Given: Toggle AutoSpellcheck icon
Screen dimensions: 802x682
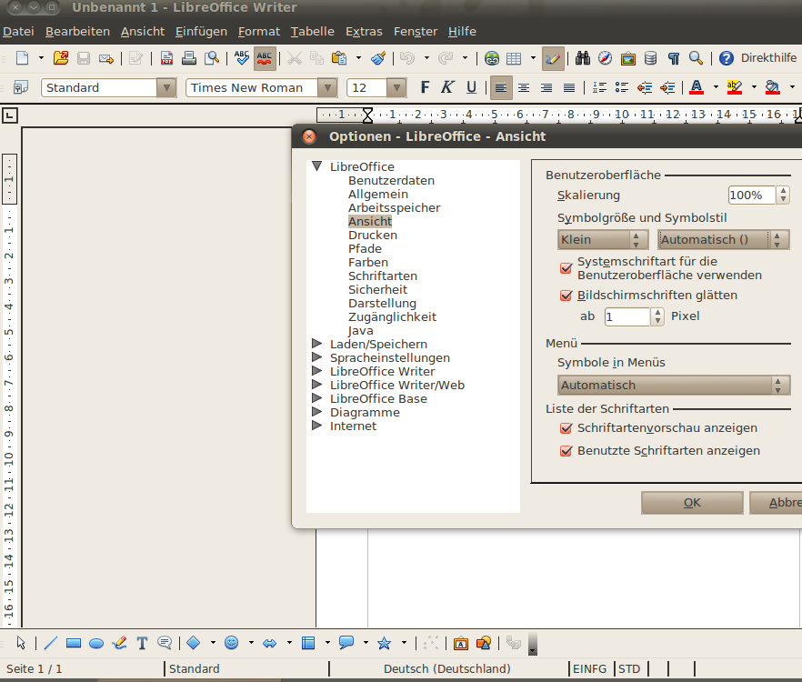Looking at the screenshot, I should click(x=265, y=58).
